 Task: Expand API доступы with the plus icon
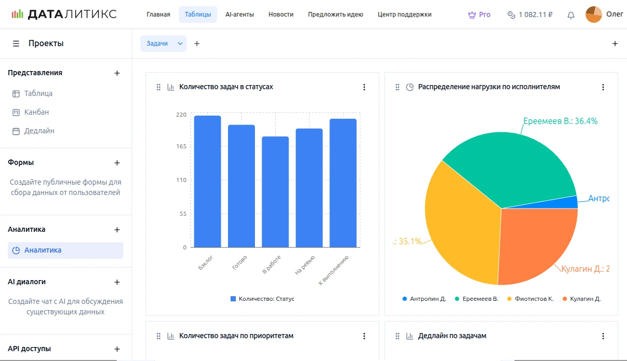117,349
